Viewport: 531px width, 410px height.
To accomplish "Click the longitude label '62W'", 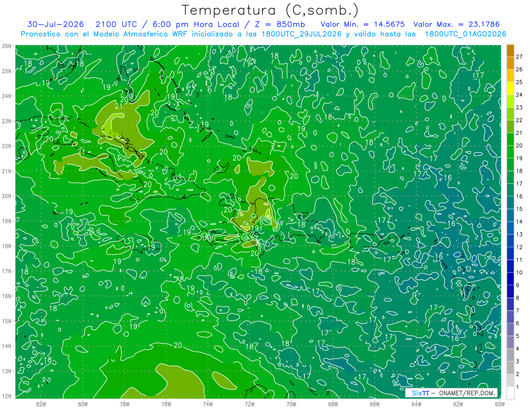I will pyautogui.click(x=458, y=403).
